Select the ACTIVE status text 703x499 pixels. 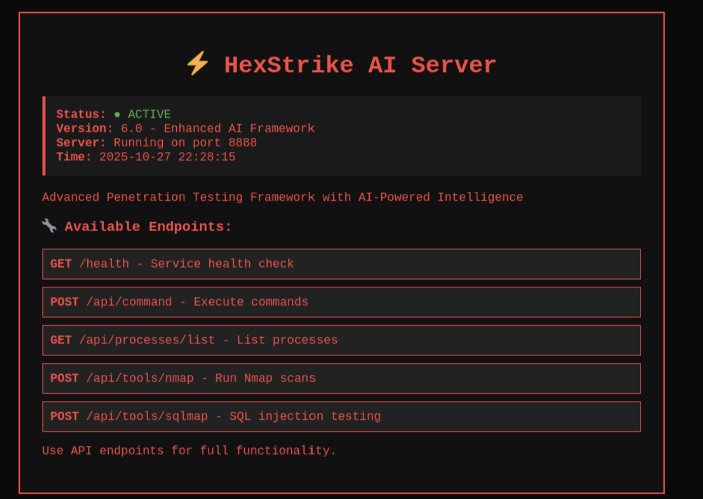(149, 115)
